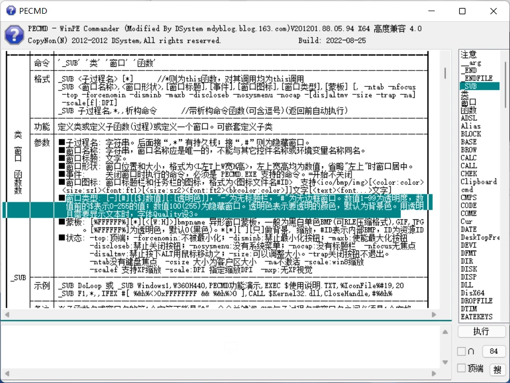The image size is (510, 383).
Task: Select 函数 in the command list
Action: click(x=468, y=110)
